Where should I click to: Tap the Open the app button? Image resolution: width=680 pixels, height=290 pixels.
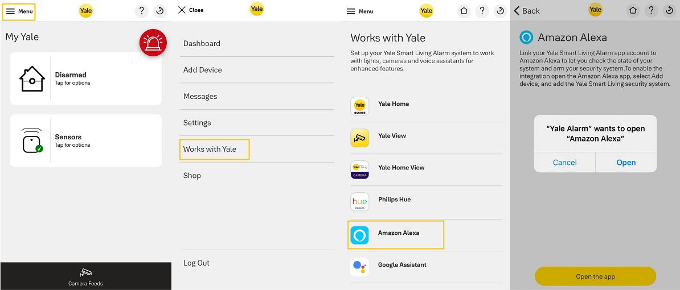(596, 276)
